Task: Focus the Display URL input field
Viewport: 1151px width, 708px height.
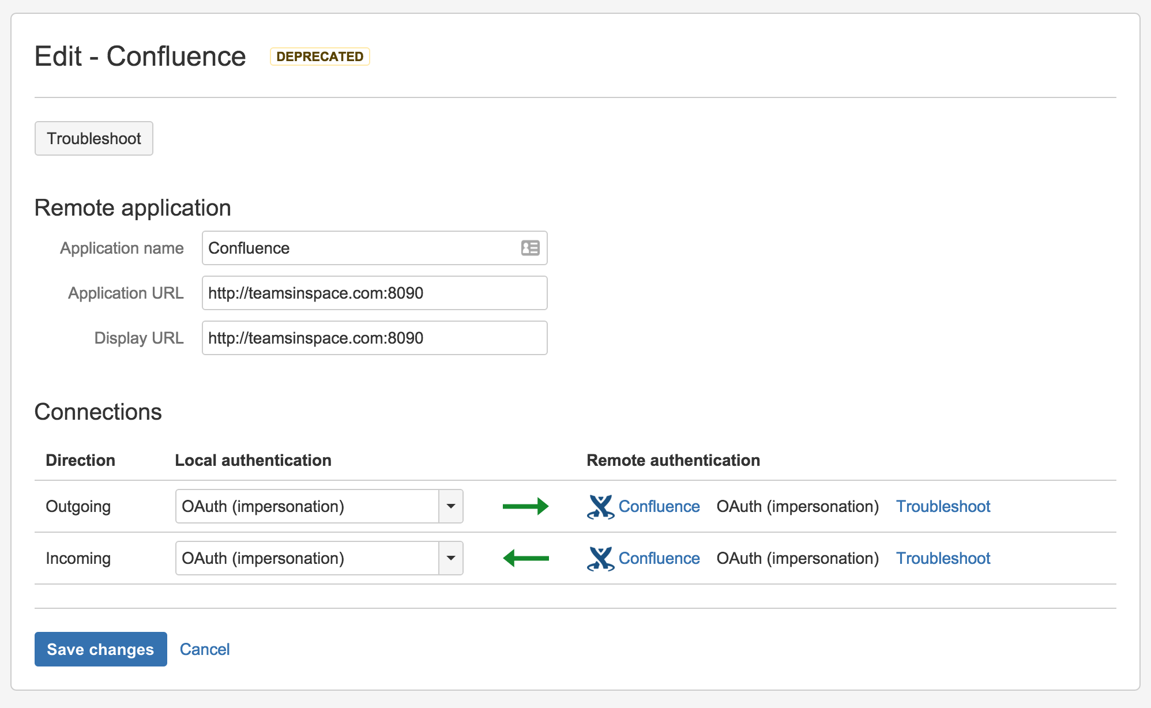Action: pyautogui.click(x=374, y=338)
